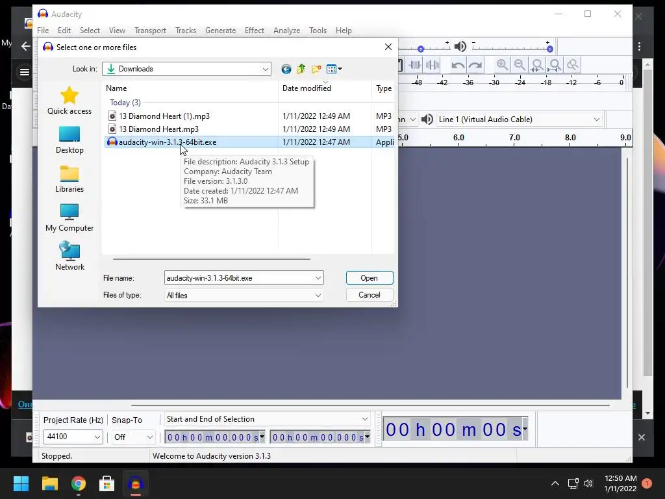Open Google Chrome from the taskbar
The height and width of the screenshot is (499, 665).
(x=78, y=483)
